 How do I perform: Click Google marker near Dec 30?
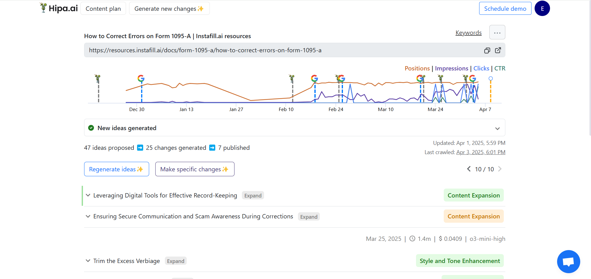141,78
